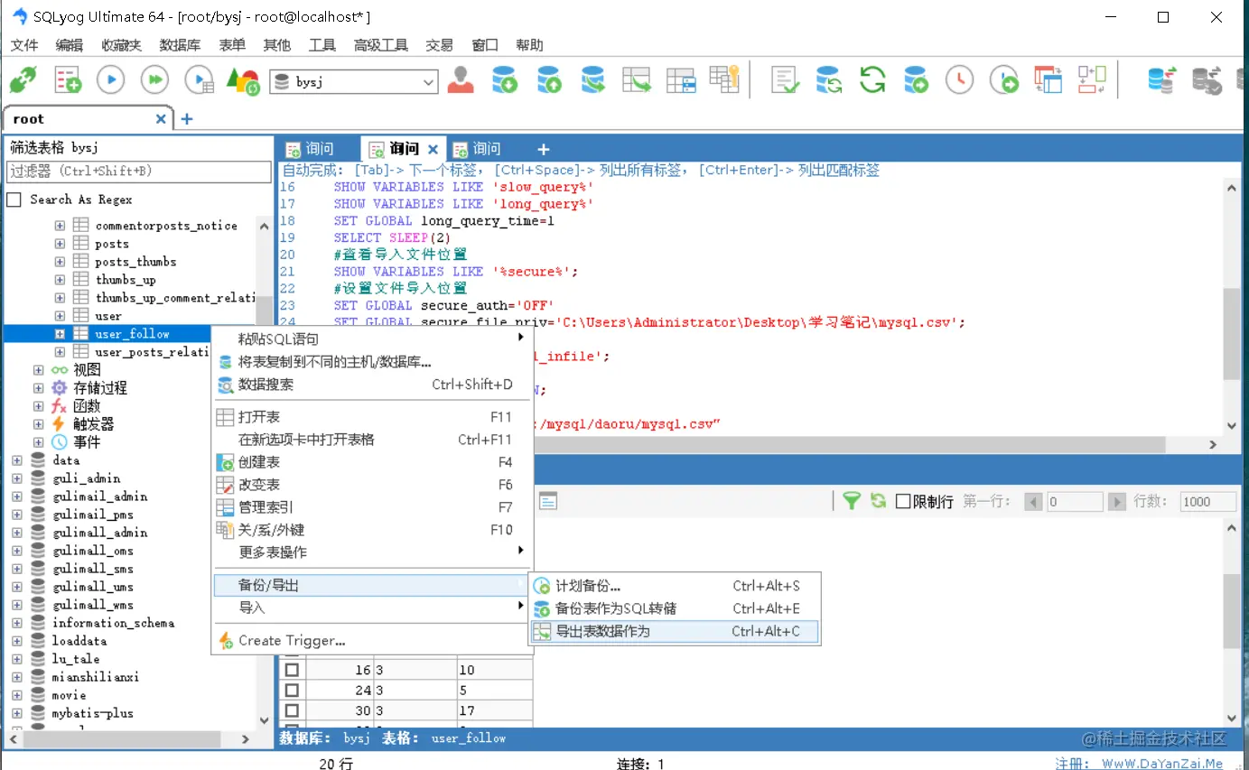
Task: Click the table icon with the gold key
Action: (724, 79)
